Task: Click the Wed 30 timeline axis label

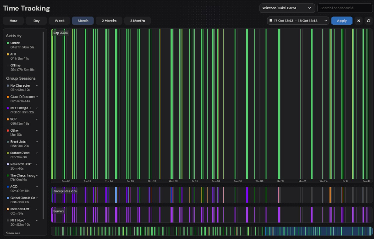Action: click(173, 181)
